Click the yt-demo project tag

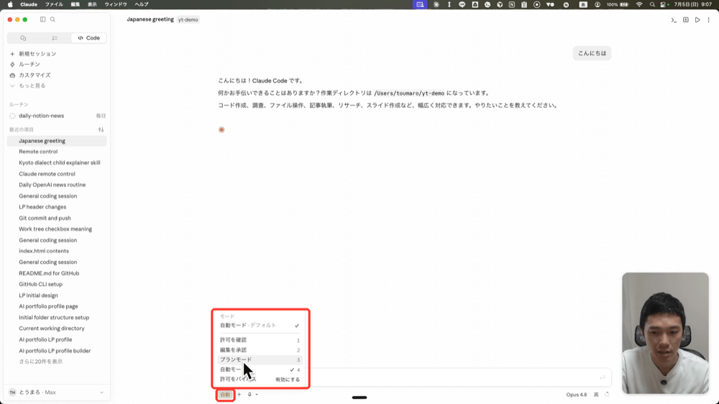coord(188,19)
